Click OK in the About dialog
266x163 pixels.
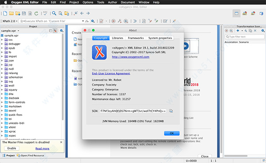(172, 133)
